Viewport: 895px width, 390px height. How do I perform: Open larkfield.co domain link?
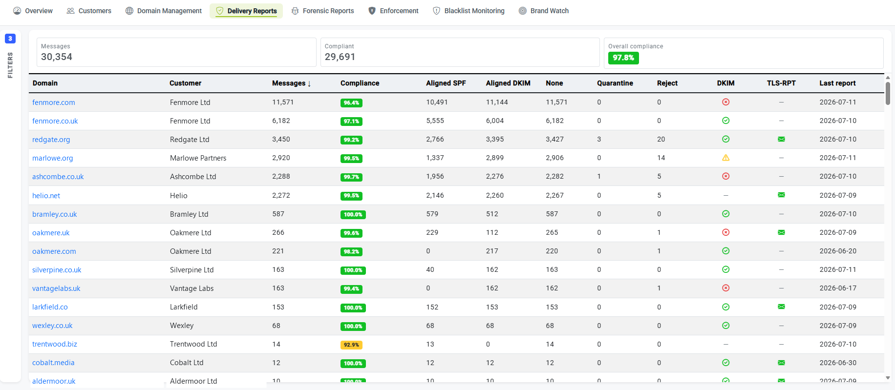coord(50,307)
